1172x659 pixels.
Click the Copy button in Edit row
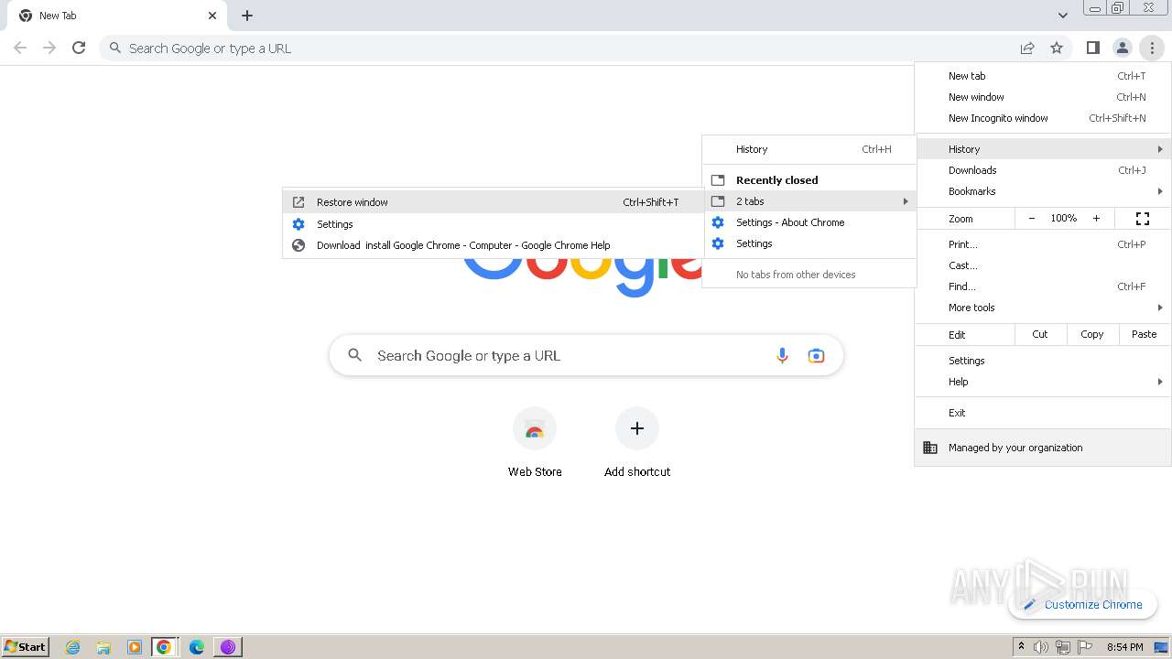tap(1092, 334)
